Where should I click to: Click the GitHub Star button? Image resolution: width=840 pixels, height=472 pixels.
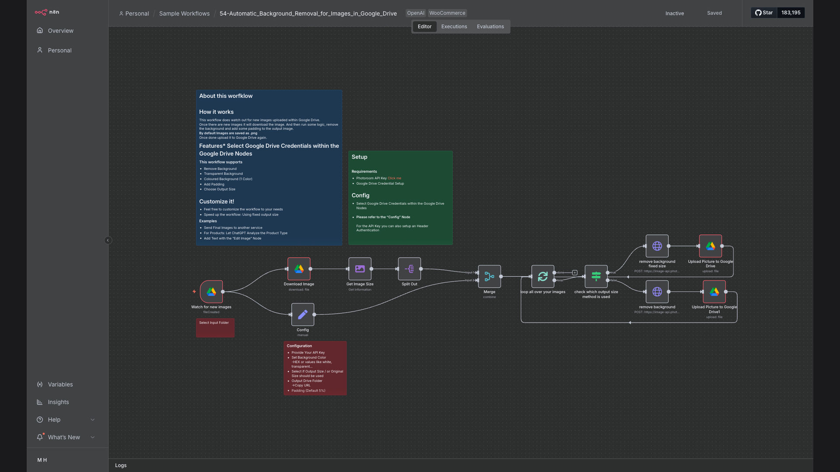click(764, 13)
